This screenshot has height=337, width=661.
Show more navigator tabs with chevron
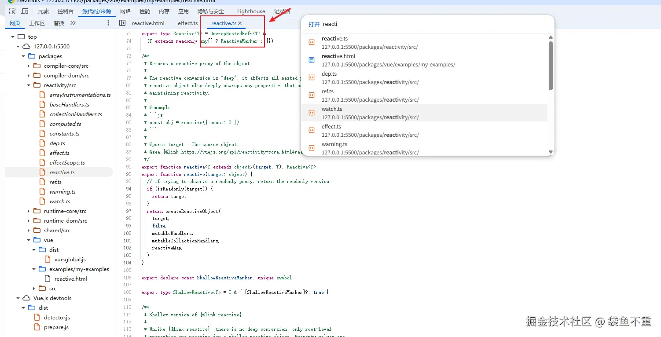point(73,23)
